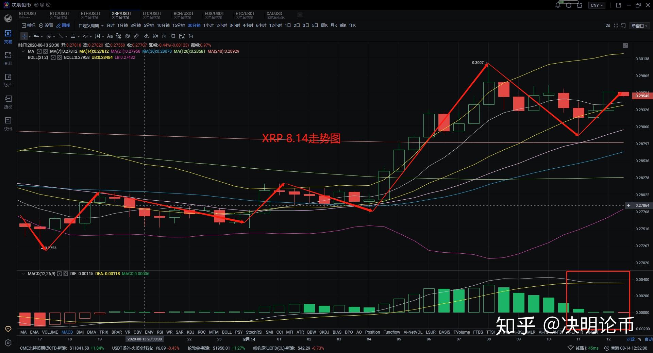Add a new pair with the plus button
Image resolution: width=653 pixels, height=353 pixels.
pyautogui.click(x=300, y=15)
